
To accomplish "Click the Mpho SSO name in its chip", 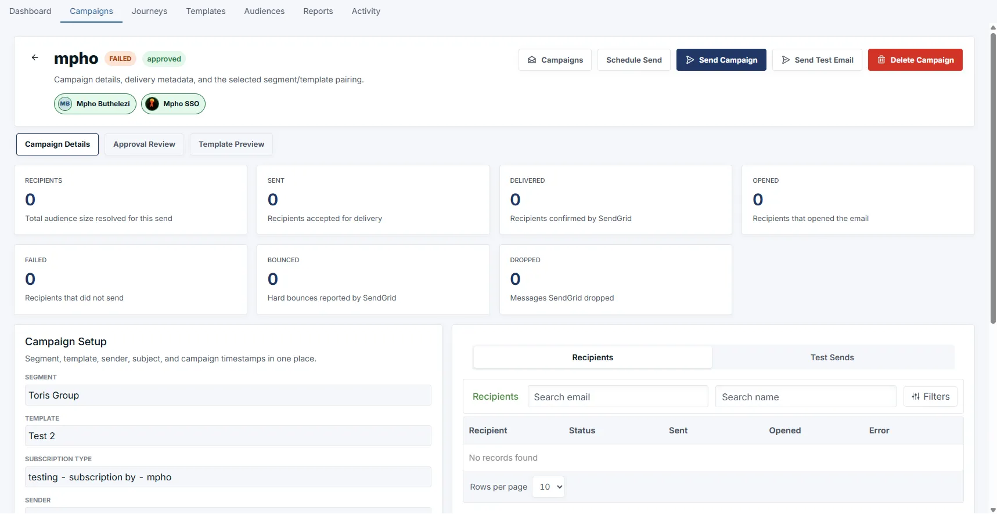I will pos(181,104).
